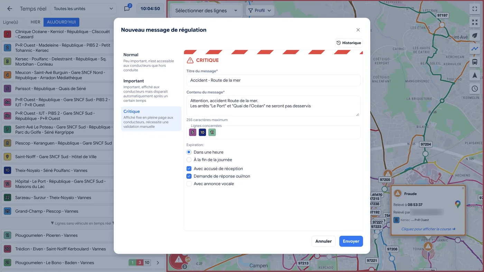Viewport: 484px width, 272px height.
Task: Click the back arrow next to Temps réel
Action: click(x=10, y=9)
